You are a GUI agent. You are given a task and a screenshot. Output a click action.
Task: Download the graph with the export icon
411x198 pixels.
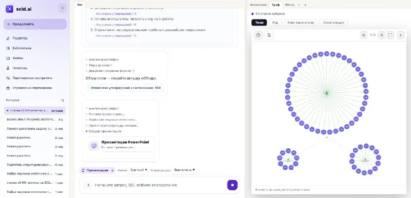pos(400,35)
